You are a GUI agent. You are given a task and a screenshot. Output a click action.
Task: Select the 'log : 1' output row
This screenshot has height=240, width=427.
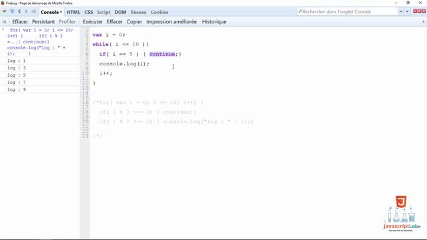click(x=40, y=61)
